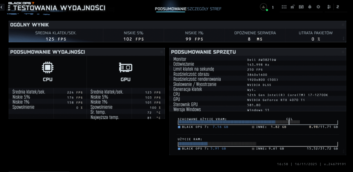This screenshot has width=353, height=172.
Task: Open the notifications bell
Action: point(310,7)
